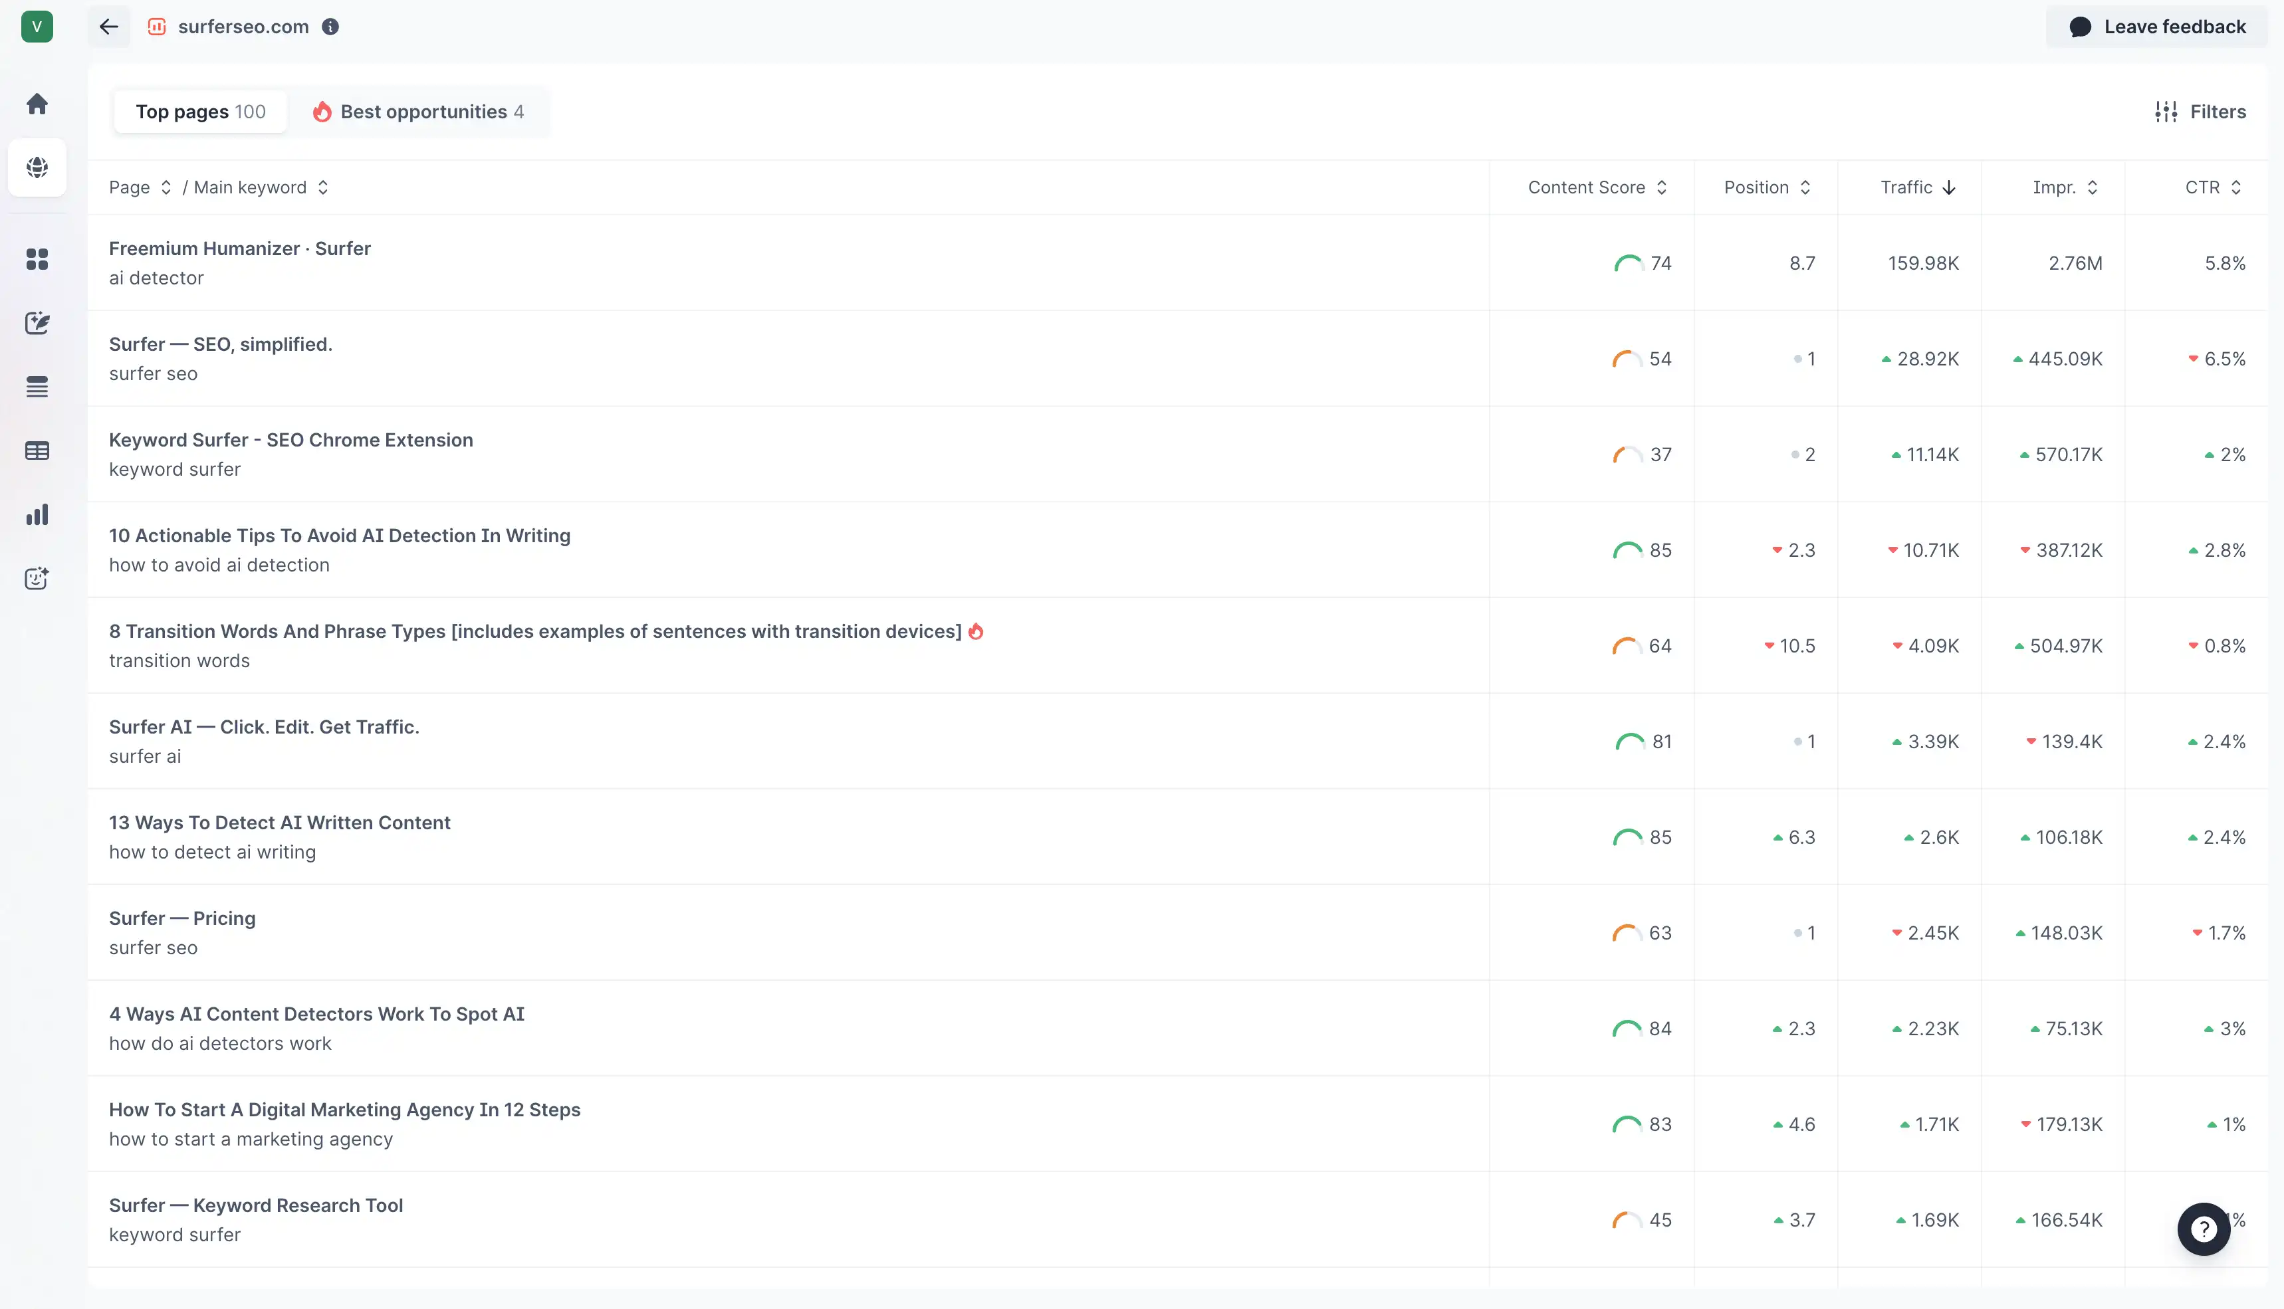Open the outline list sidebar icon
The height and width of the screenshot is (1309, 2284).
click(x=37, y=387)
